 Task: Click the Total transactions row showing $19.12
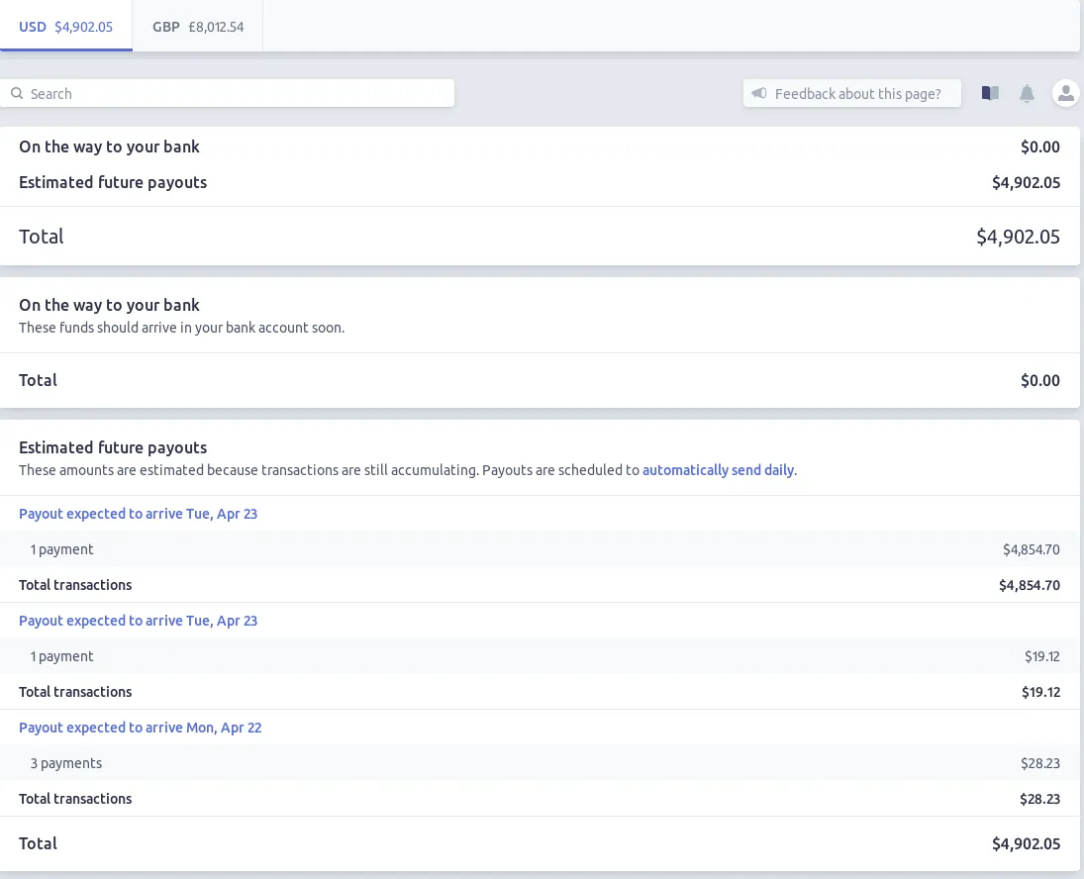pos(540,692)
